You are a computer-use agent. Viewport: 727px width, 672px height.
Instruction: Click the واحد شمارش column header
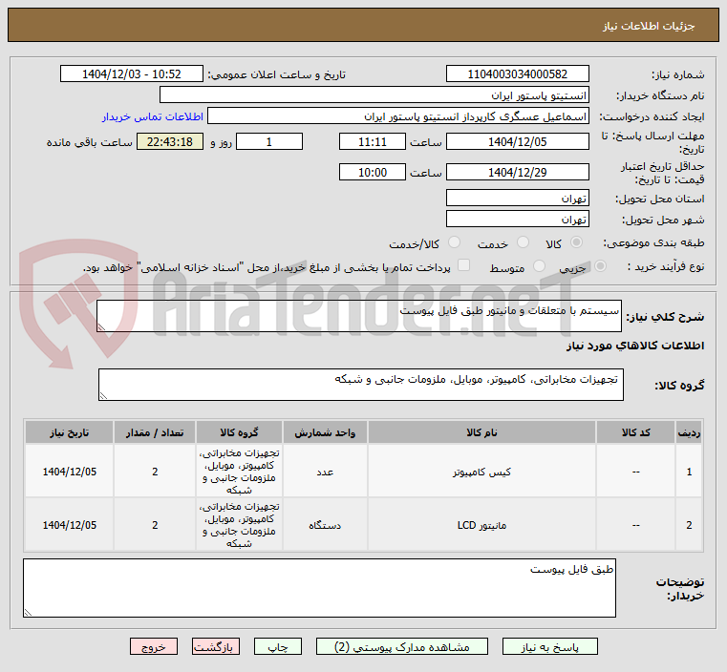[x=325, y=432]
